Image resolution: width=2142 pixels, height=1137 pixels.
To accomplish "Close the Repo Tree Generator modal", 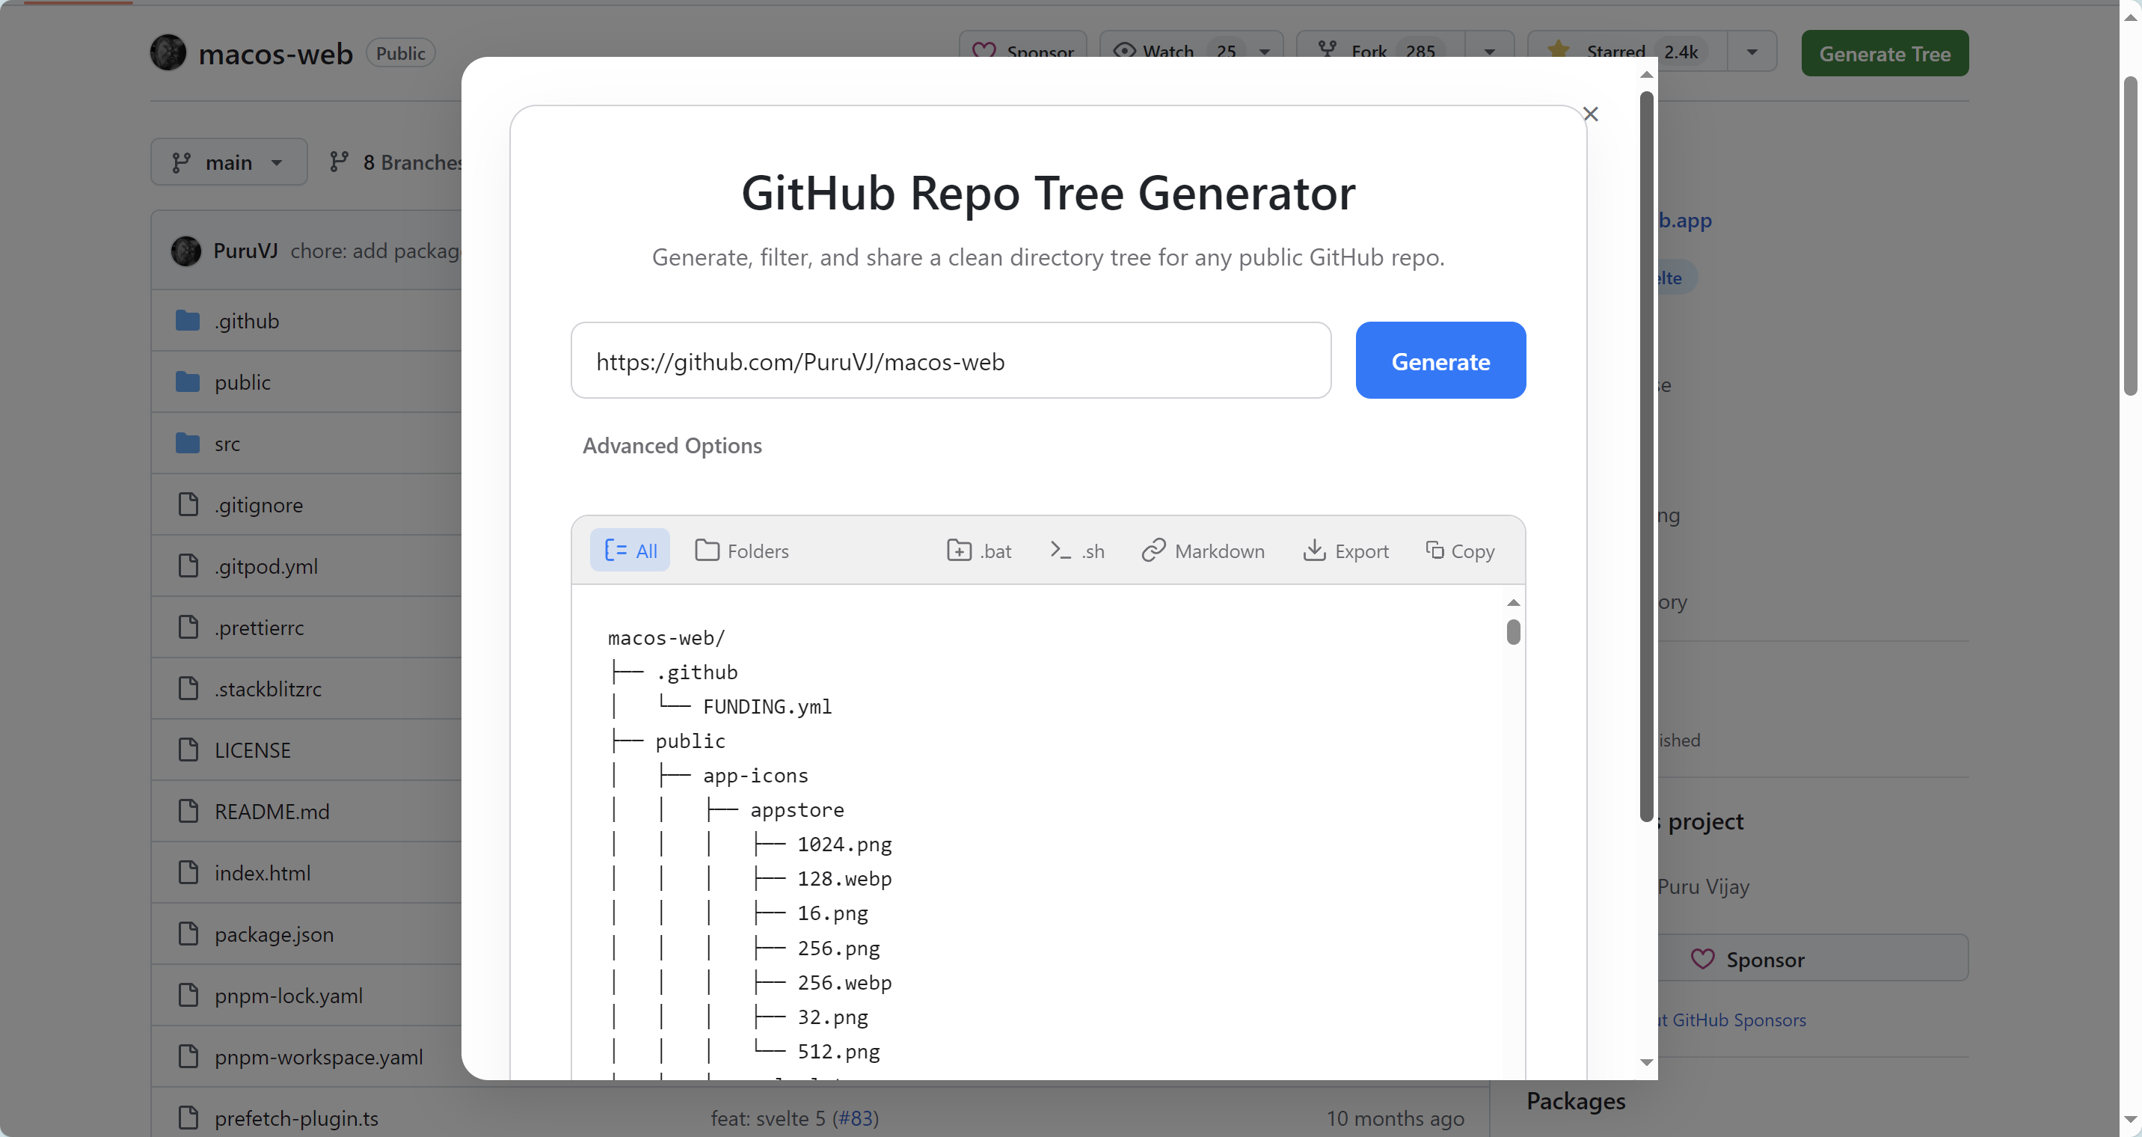I will pos(1590,114).
